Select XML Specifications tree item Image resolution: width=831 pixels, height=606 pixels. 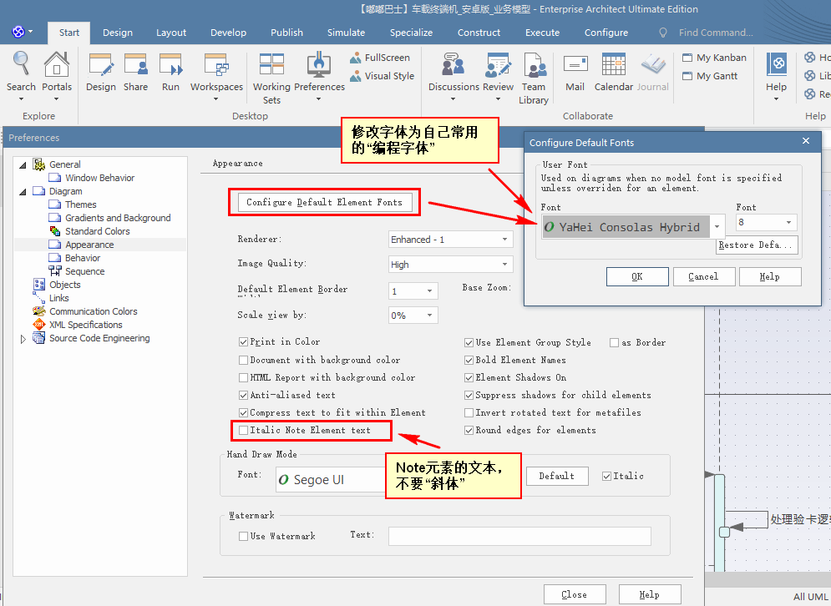[86, 325]
